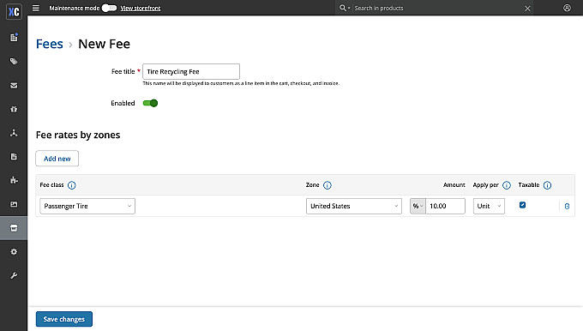583x331 pixels.
Task: Click the fee title help description text
Action: coord(241,83)
